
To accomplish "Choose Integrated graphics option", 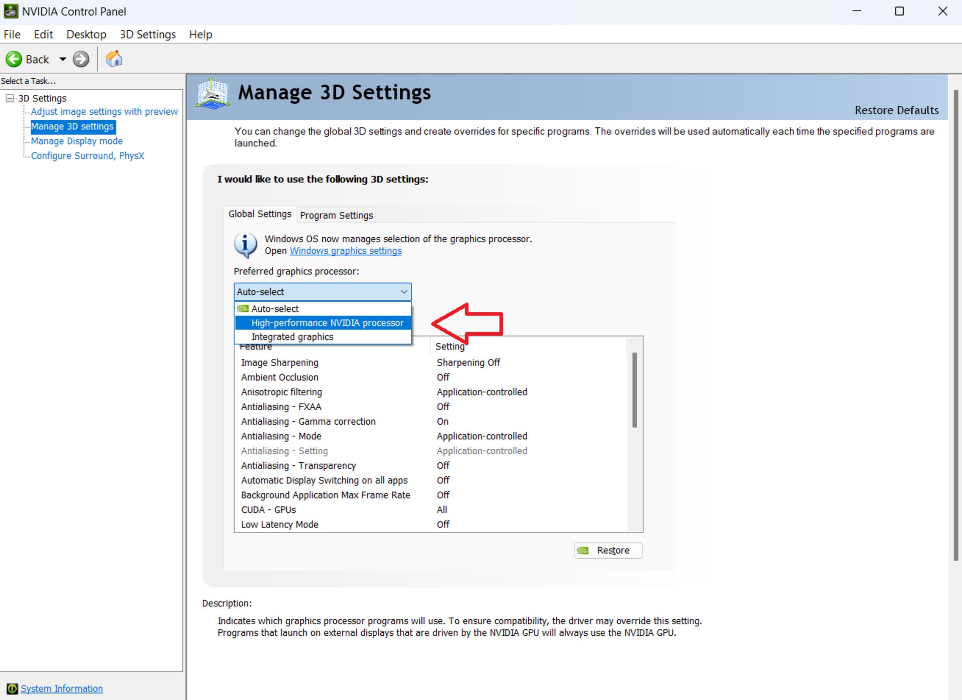I will (x=323, y=337).
